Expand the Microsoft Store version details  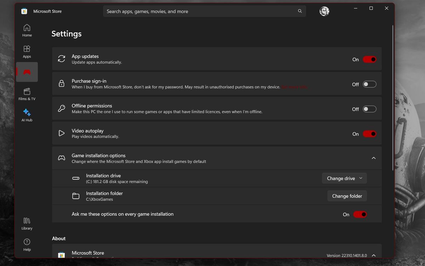pyautogui.click(x=373, y=255)
